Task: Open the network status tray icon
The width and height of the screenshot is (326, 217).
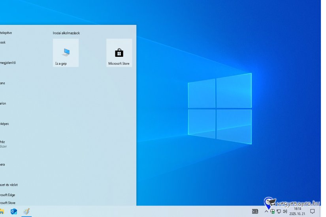Action: (x=279, y=211)
